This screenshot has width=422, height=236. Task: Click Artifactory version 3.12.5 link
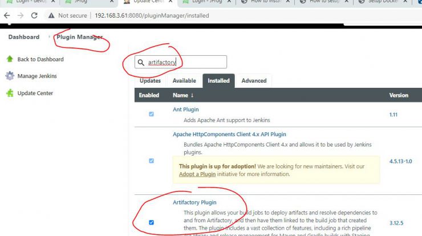pyautogui.click(x=396, y=223)
